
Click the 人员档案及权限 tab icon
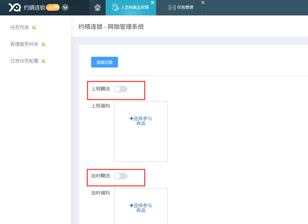click(115, 7)
